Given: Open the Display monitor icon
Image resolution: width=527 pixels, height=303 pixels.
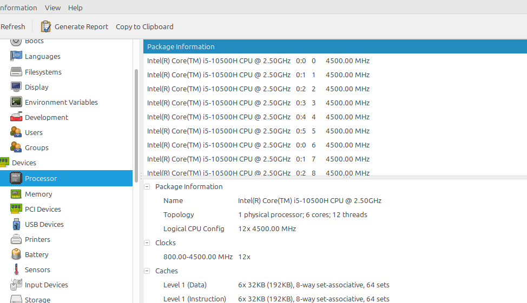Looking at the screenshot, I should [x=16, y=87].
